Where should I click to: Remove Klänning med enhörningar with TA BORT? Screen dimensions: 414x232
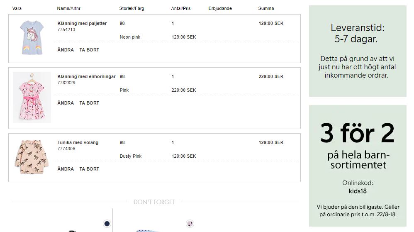(89, 103)
